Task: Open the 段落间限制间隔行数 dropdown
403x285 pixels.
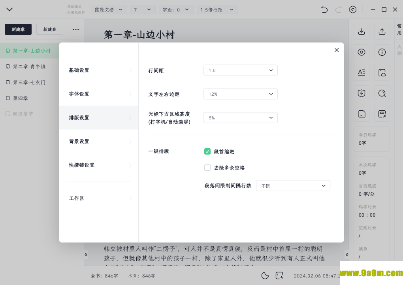Action: [293, 186]
